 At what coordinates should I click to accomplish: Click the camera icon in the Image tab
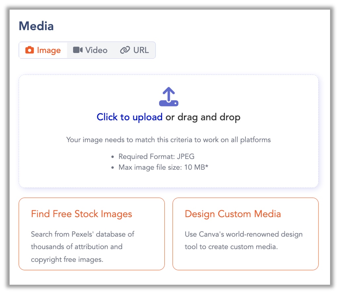[30, 50]
